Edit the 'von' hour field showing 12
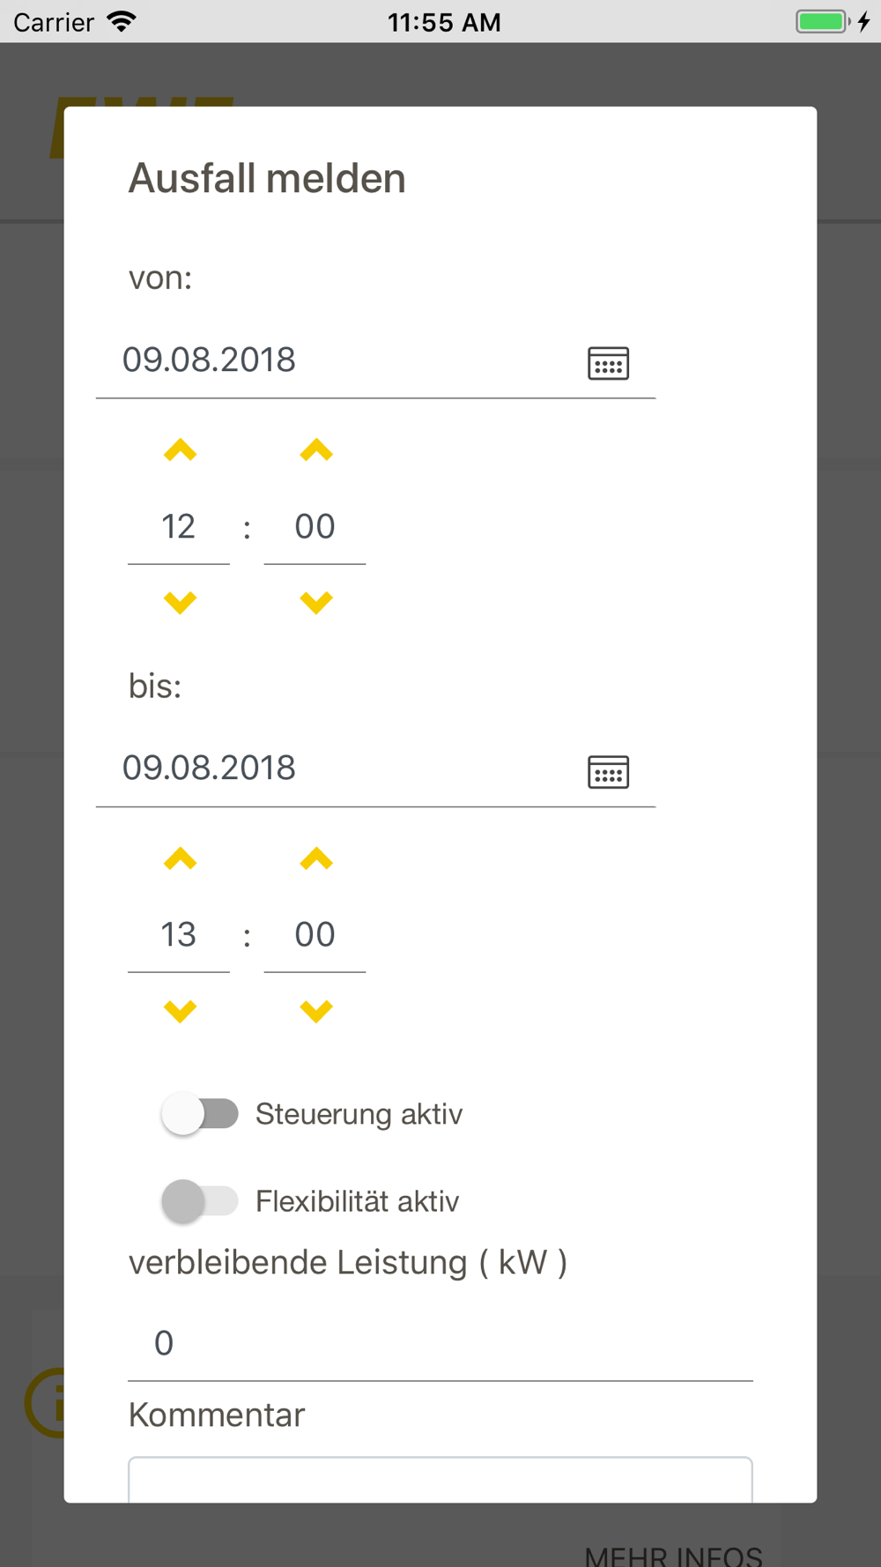The width and height of the screenshot is (881, 1567). 179,527
